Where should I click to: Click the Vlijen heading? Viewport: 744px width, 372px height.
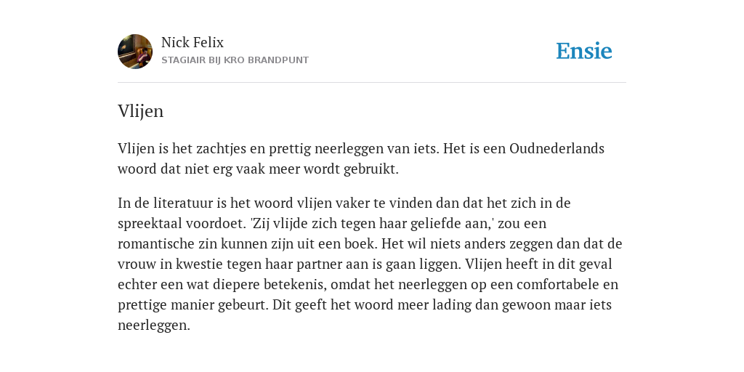pos(140,111)
